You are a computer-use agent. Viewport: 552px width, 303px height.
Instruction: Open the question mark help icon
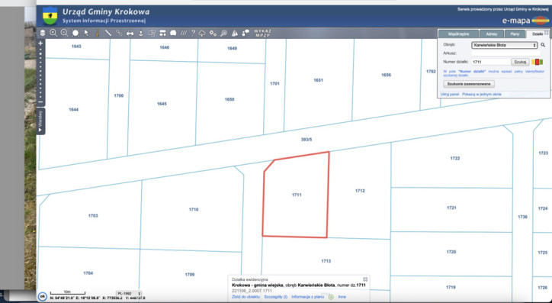(193, 33)
